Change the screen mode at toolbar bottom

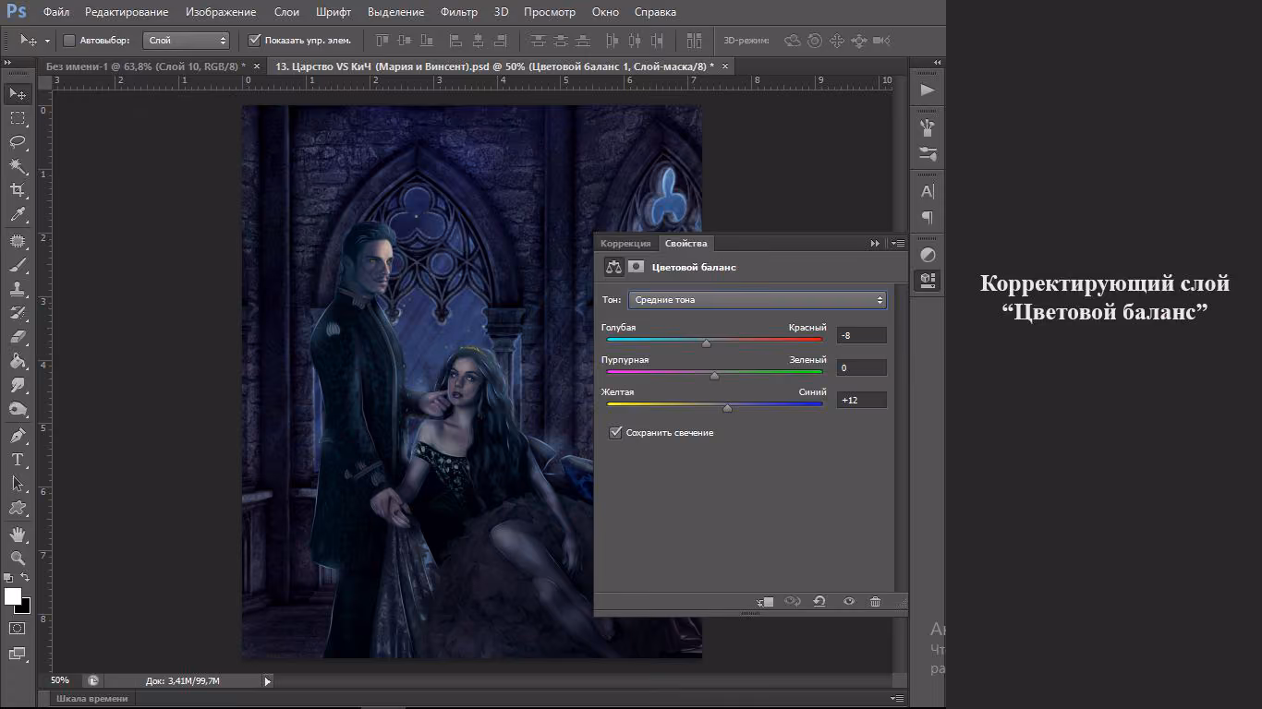pyautogui.click(x=18, y=654)
